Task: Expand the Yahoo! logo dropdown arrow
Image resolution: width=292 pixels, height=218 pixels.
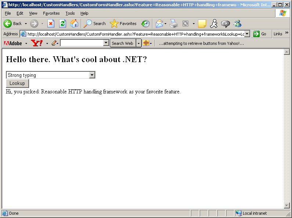Action: click(x=47, y=44)
